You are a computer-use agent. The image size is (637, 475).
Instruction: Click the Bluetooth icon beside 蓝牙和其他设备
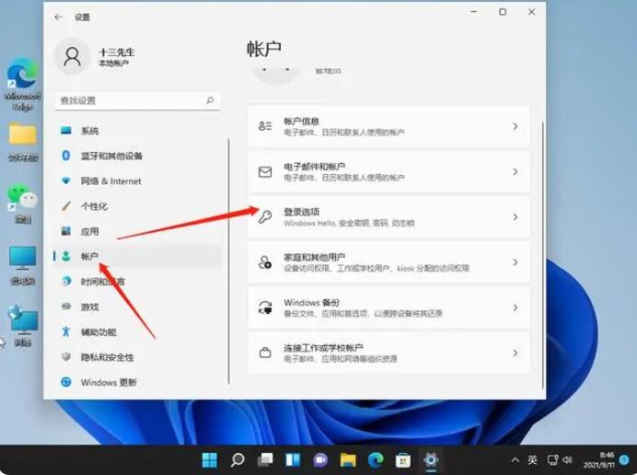[x=65, y=156]
